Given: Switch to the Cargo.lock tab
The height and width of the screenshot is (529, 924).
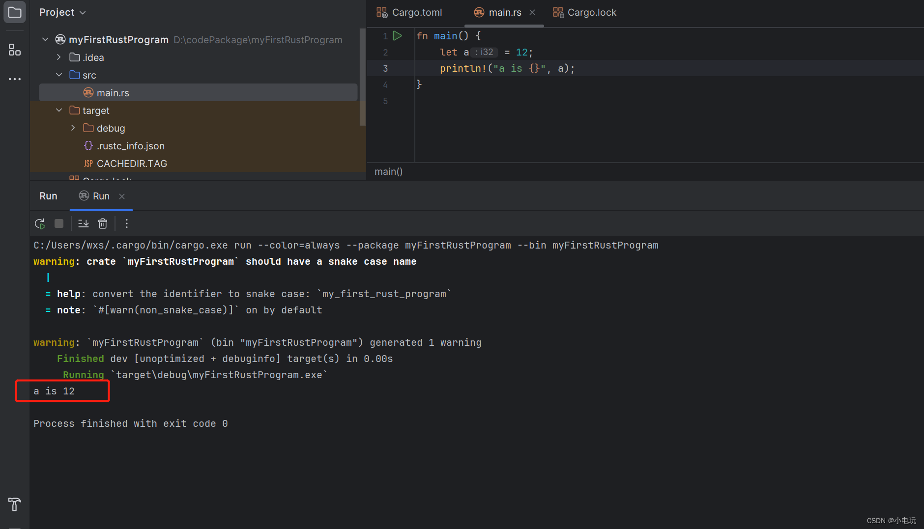Looking at the screenshot, I should click(x=584, y=12).
